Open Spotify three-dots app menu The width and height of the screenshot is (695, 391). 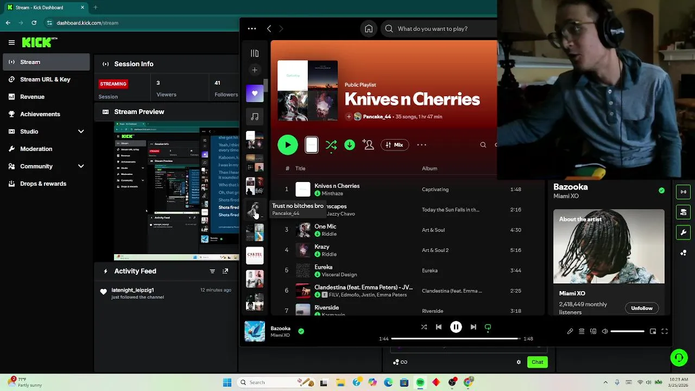pos(251,29)
